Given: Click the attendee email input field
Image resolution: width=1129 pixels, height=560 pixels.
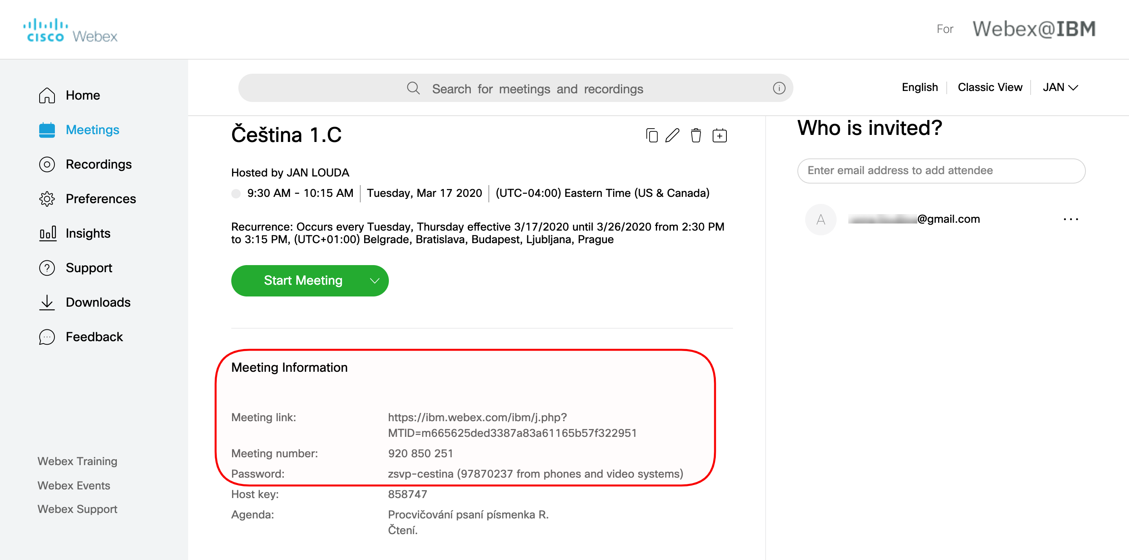Looking at the screenshot, I should click(x=940, y=171).
